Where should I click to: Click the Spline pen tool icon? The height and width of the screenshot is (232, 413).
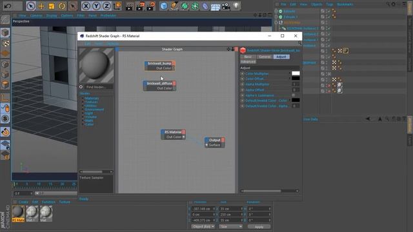click(x=174, y=6)
